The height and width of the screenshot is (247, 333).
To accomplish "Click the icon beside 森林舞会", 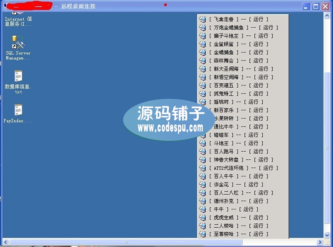I will pos(203,61).
